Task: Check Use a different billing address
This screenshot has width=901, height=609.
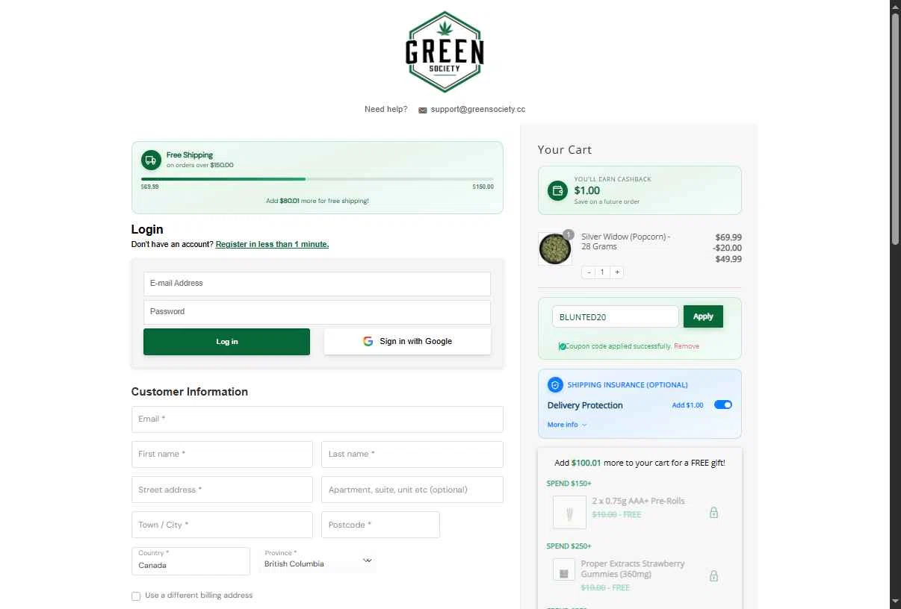Action: click(136, 596)
